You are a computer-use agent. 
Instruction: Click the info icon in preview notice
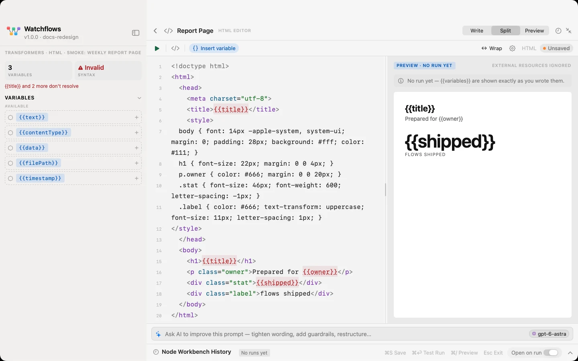click(x=401, y=81)
